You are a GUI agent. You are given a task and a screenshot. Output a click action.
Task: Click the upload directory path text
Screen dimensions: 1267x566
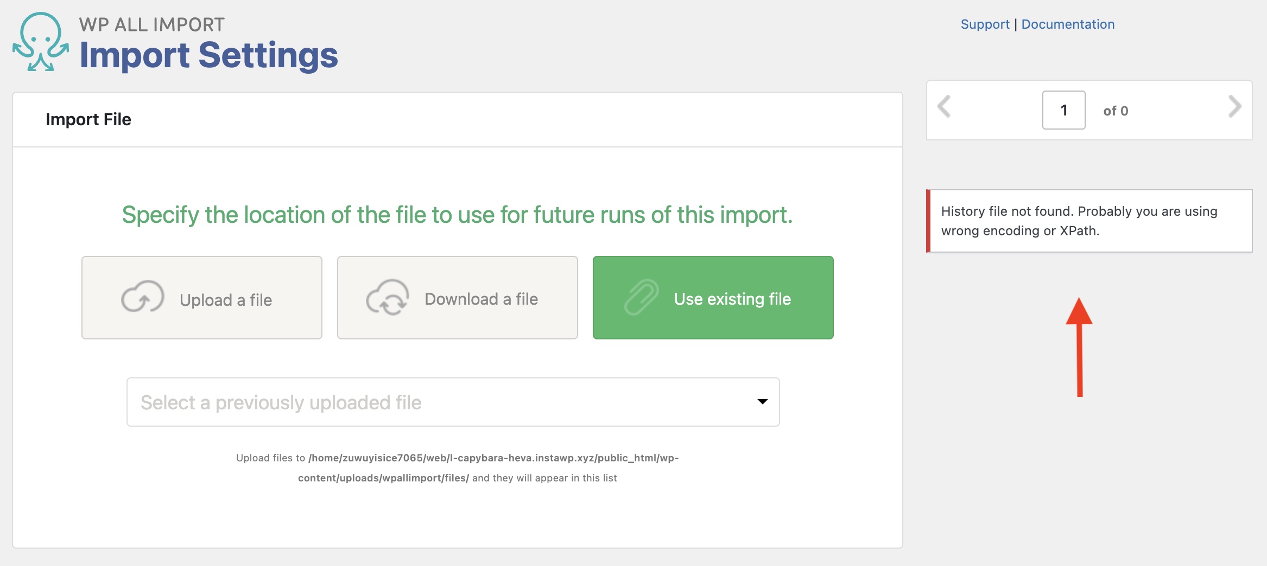(x=493, y=458)
